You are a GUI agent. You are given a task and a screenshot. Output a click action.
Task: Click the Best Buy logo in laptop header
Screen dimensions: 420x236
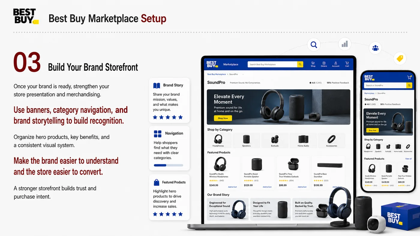point(212,64)
